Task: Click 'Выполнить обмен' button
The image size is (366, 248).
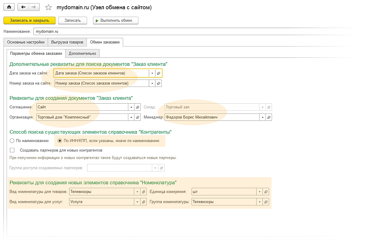Action: (x=116, y=20)
